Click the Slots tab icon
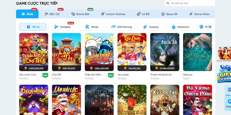The image size is (231, 115). pos(23,14)
